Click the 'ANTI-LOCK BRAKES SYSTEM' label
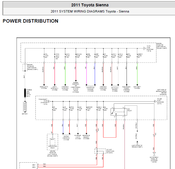Viewport: 175px width, 169px height. point(115,89)
